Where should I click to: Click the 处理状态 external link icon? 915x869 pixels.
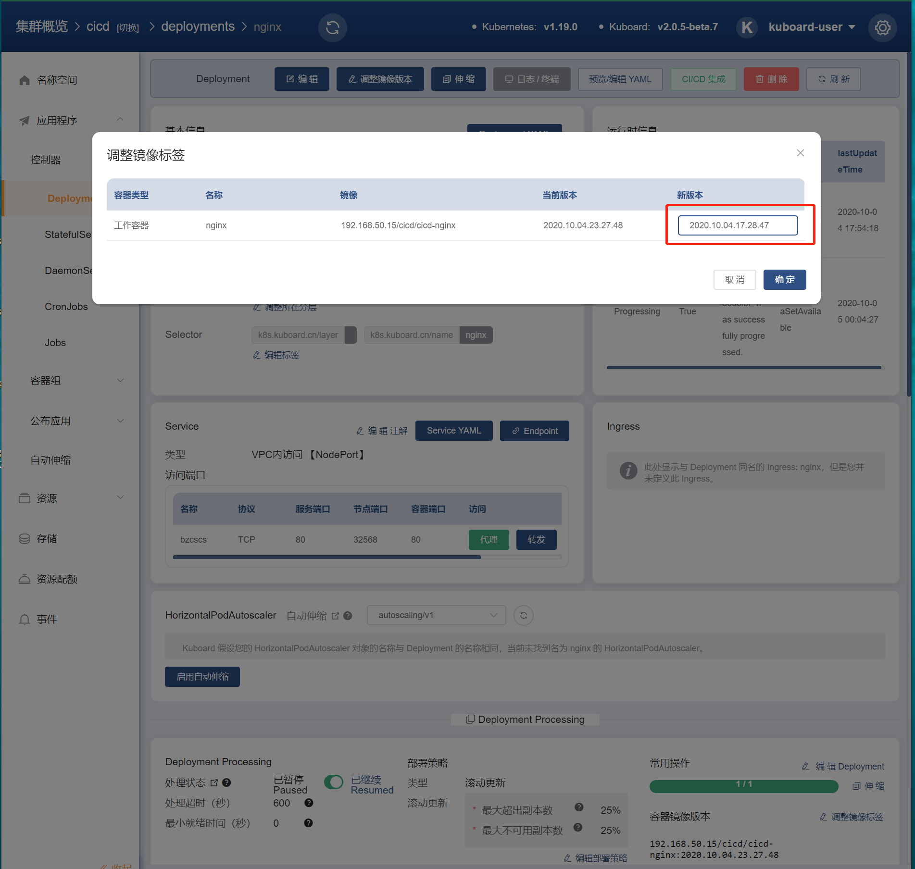point(214,783)
